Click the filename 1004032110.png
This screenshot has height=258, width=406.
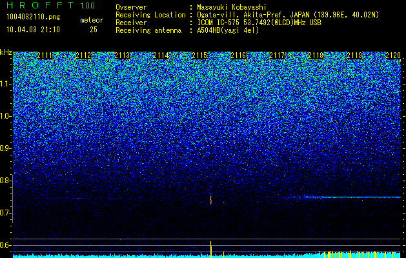point(34,17)
